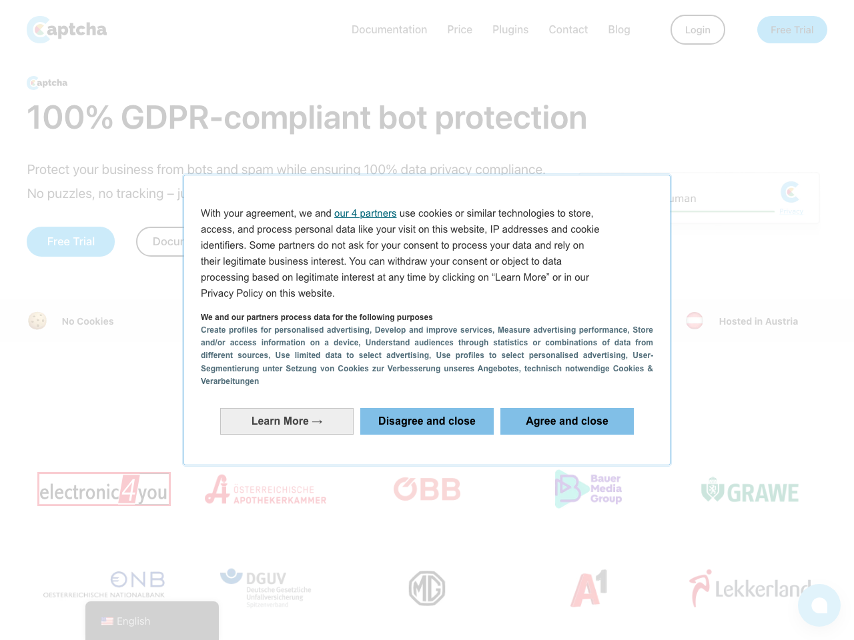Open the Documentation menu item
854x640 pixels.
(389, 29)
